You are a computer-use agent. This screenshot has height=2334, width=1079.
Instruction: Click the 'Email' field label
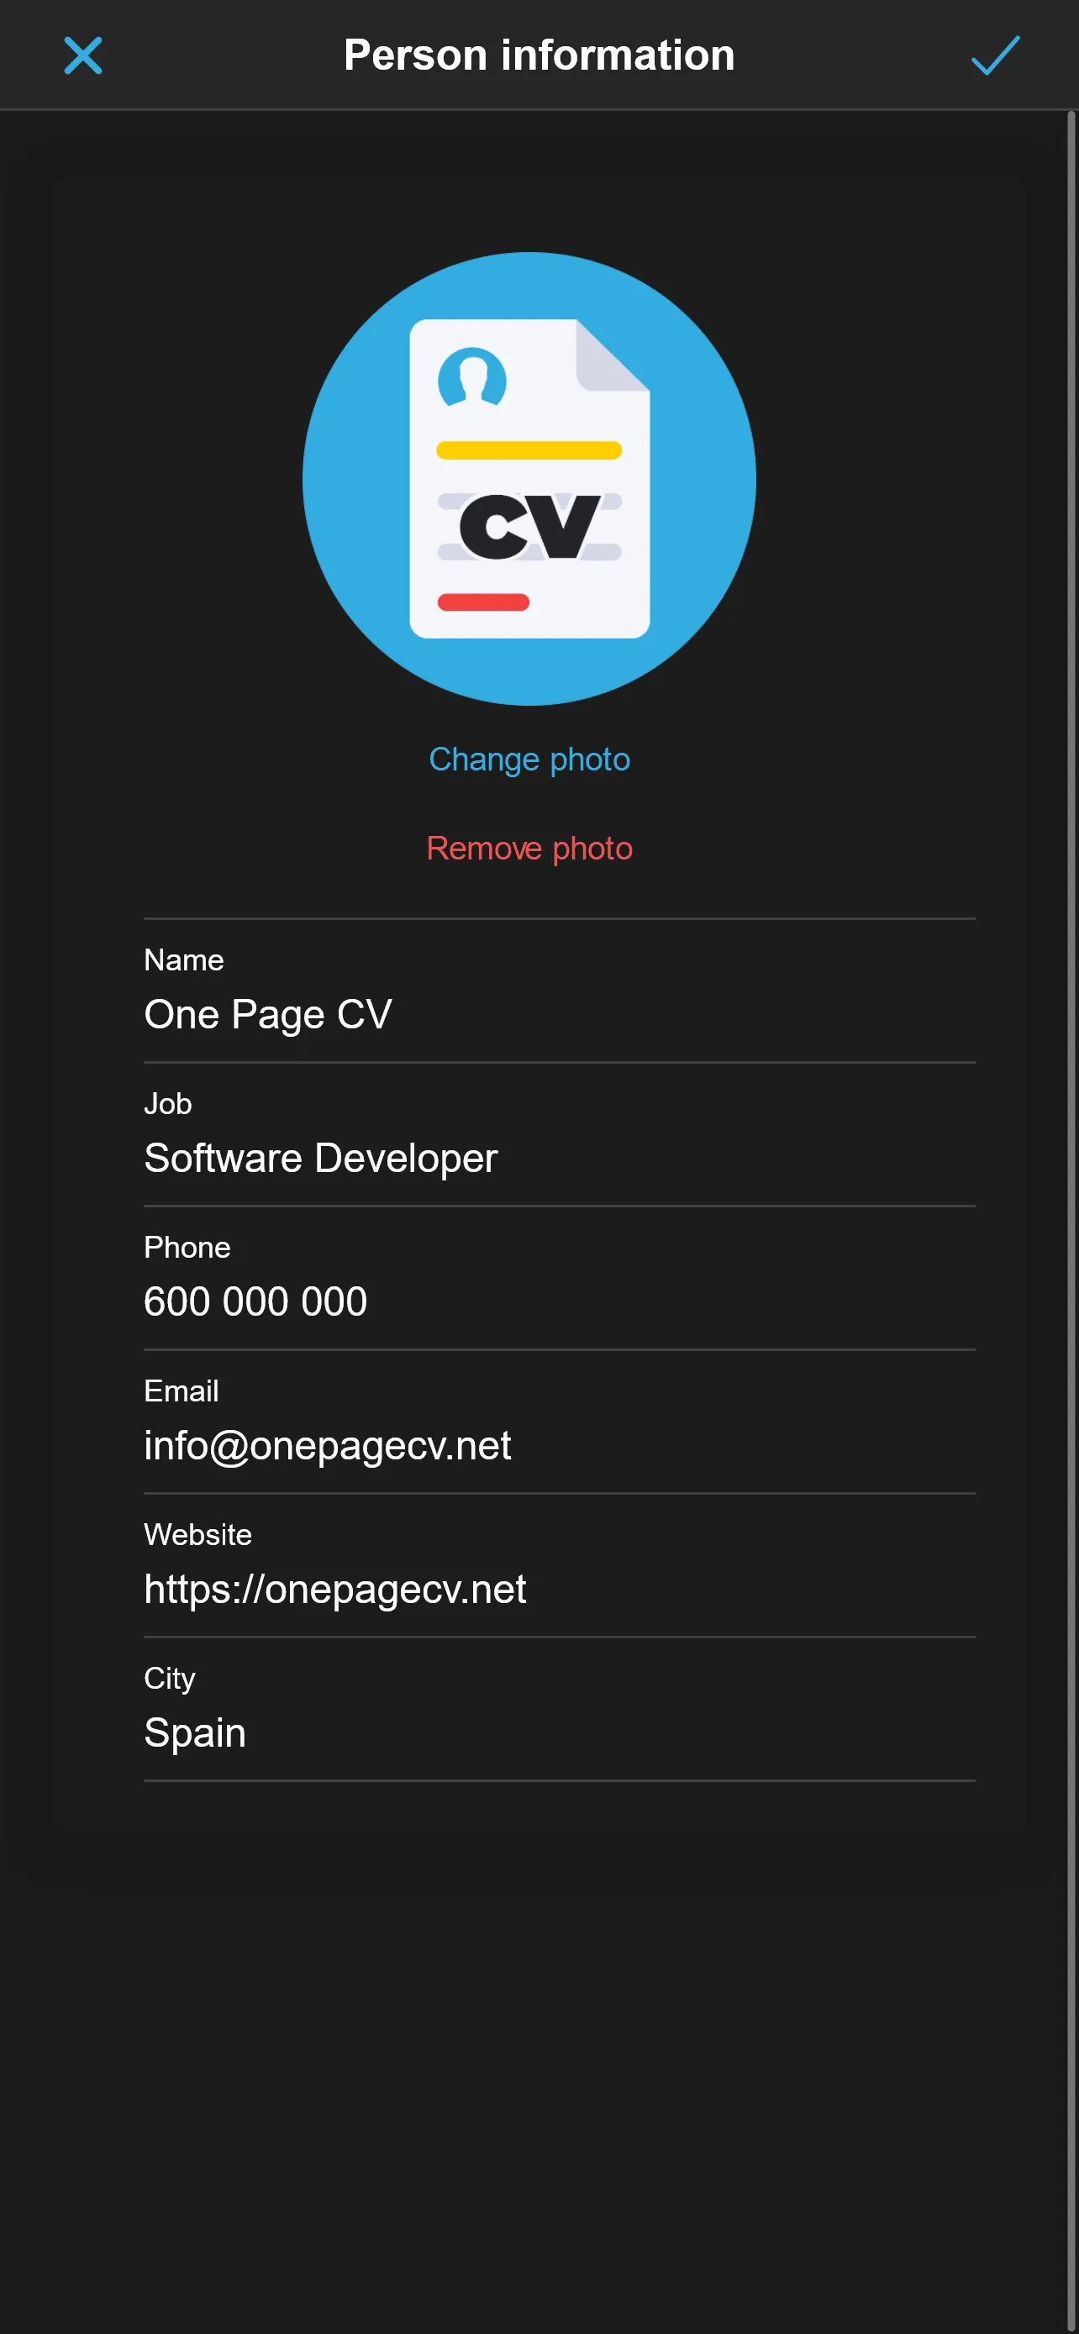(182, 1390)
